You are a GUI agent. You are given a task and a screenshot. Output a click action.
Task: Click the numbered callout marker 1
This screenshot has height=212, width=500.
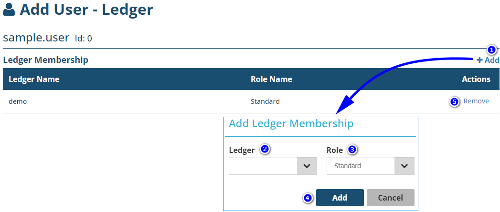pyautogui.click(x=491, y=50)
